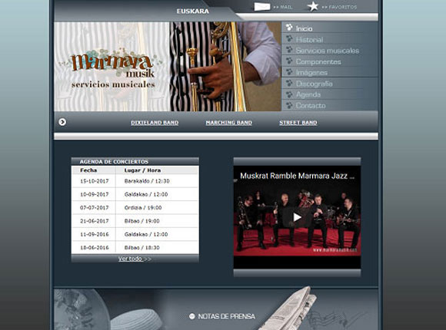
Task: Open the Inicio menu item
Action: tap(304, 28)
